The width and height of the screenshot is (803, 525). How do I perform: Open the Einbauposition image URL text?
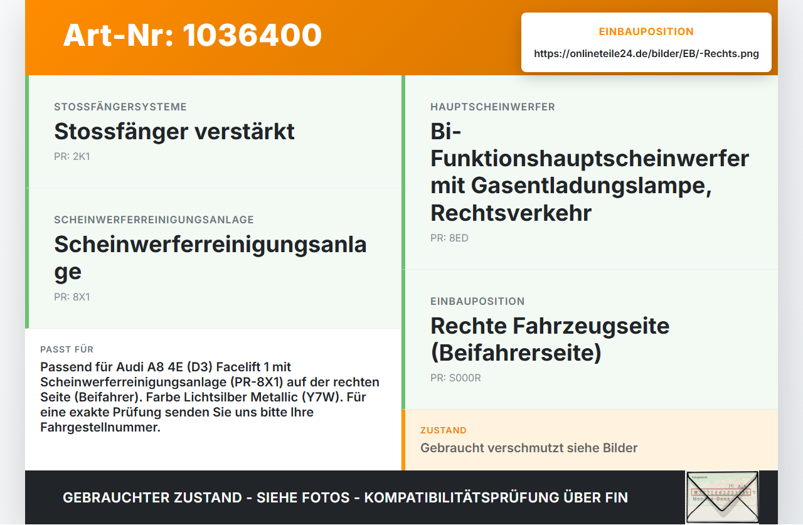tap(646, 54)
